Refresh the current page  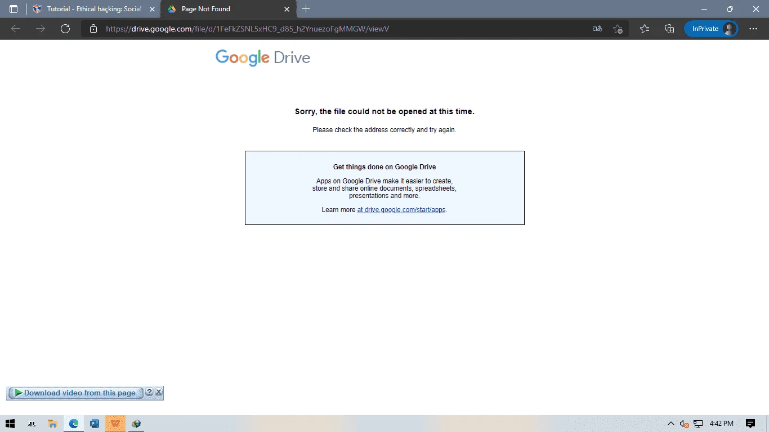(x=65, y=29)
